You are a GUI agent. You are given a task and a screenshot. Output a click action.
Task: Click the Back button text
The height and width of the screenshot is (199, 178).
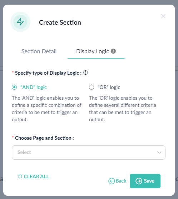[121, 181]
